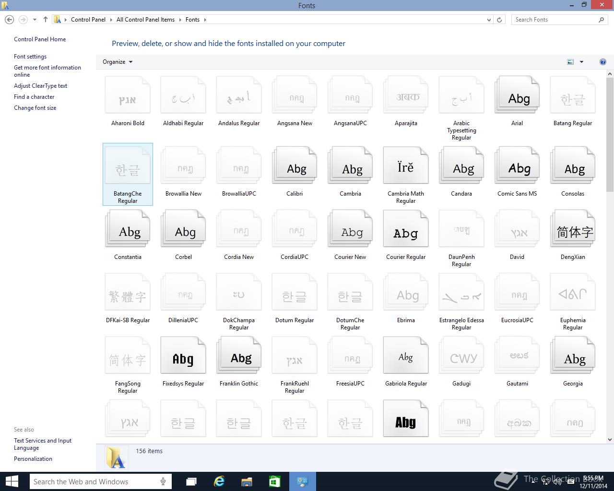Screen dimensions: 614x491
Task: Select the Ebrima font icon
Action: tap(406, 292)
